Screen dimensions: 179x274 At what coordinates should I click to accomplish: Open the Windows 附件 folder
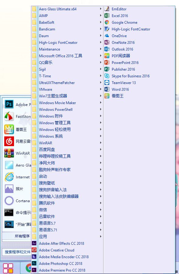(x=67, y=116)
